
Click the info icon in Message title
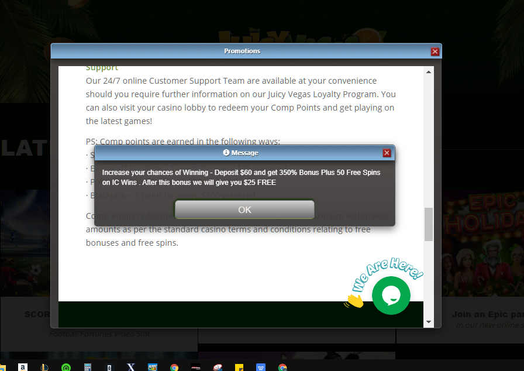[226, 152]
